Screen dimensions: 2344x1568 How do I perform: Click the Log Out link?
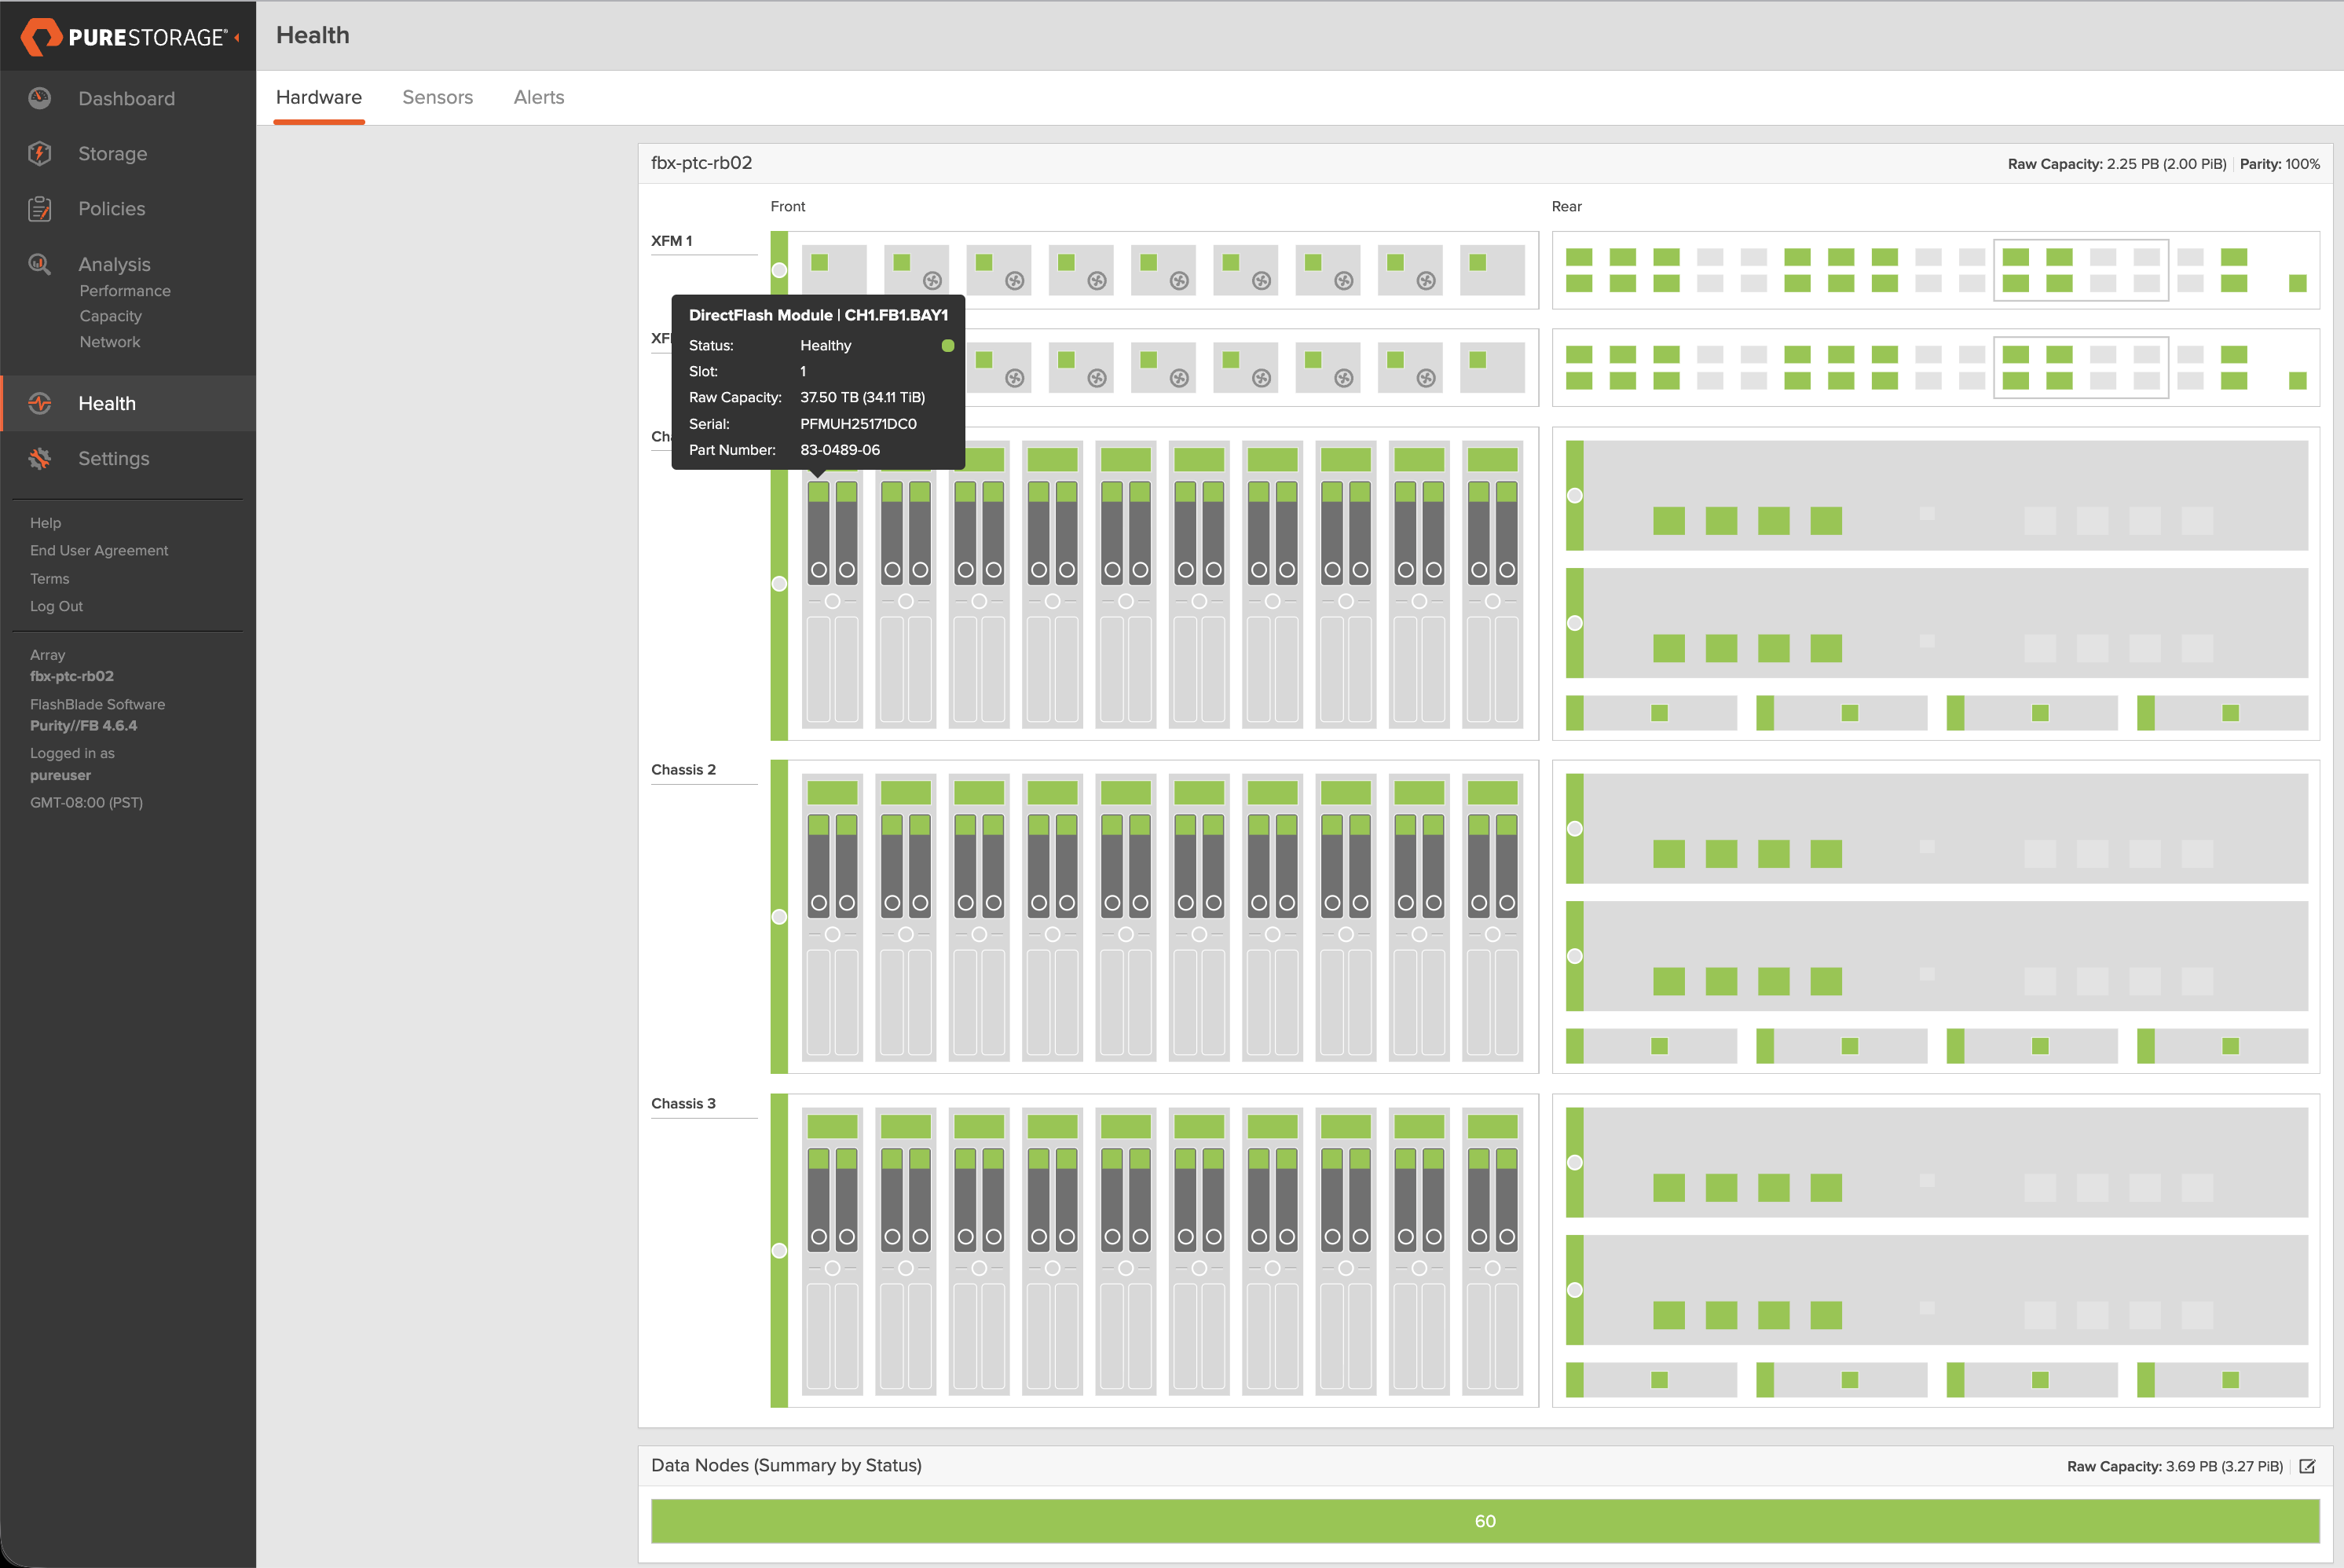click(56, 606)
